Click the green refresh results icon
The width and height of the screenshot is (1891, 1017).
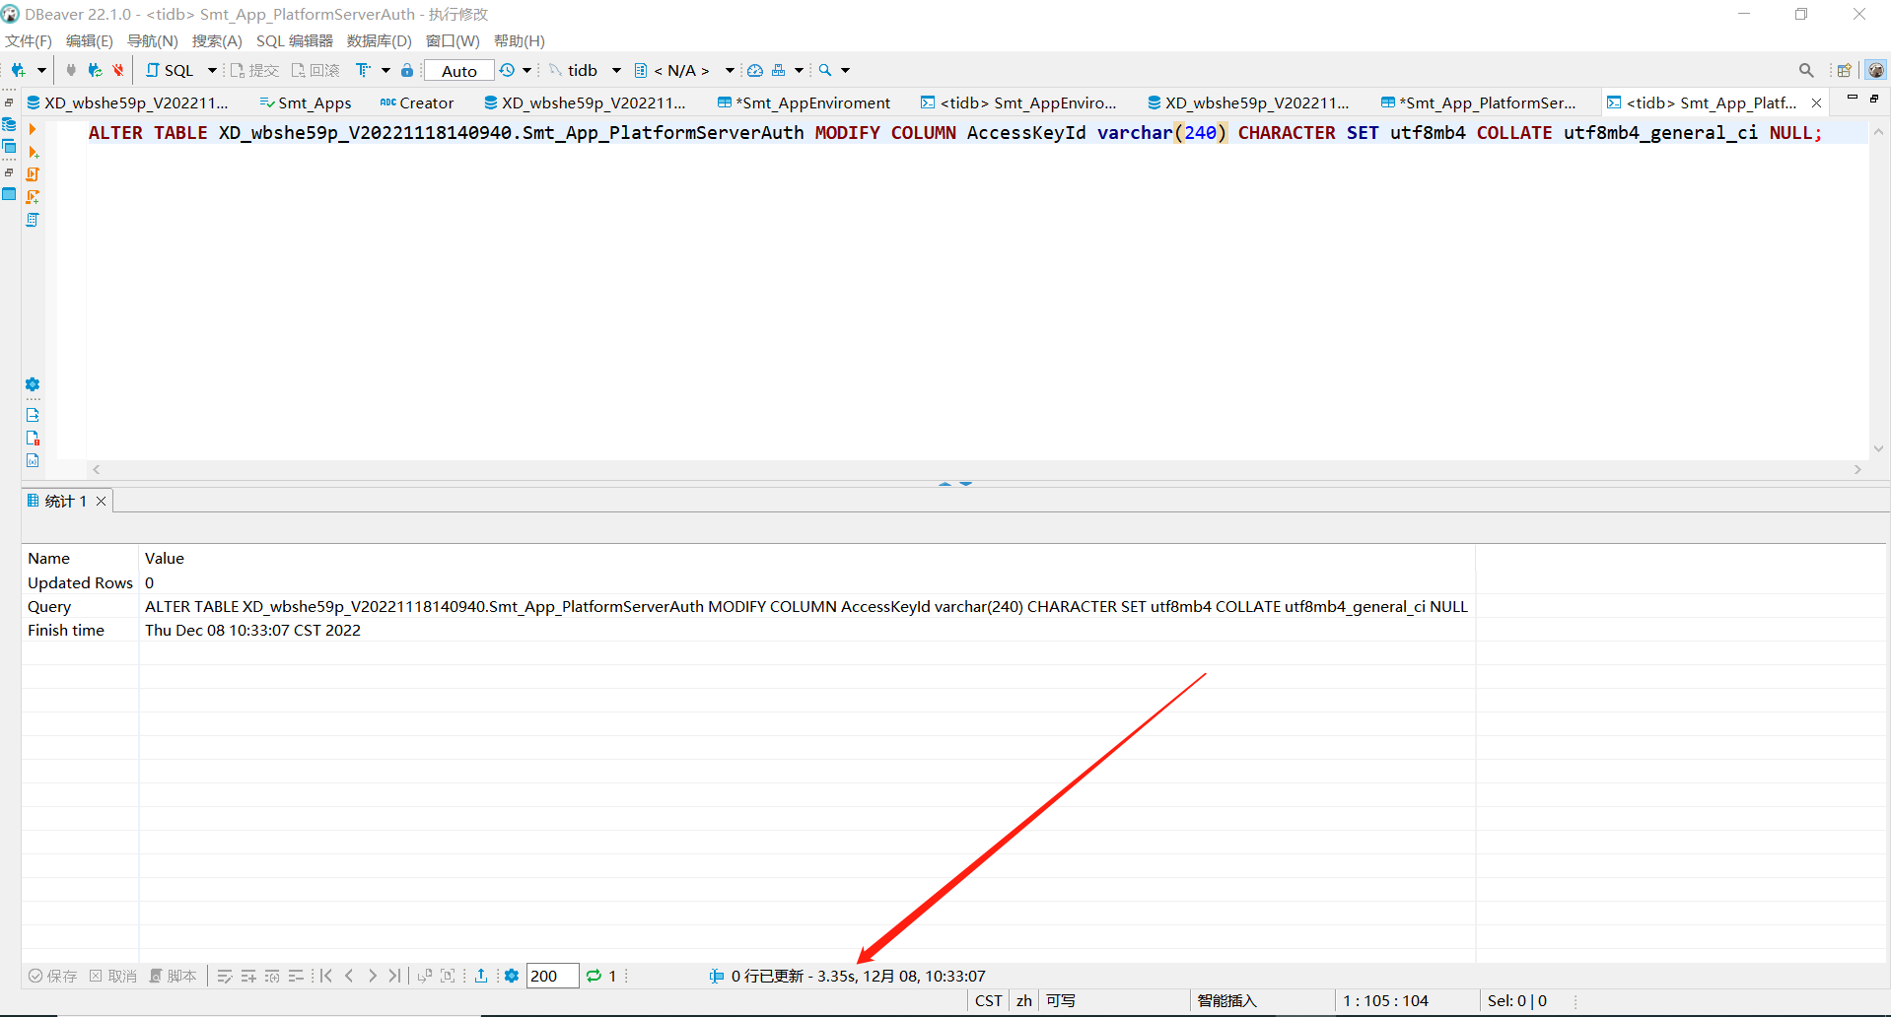point(594,976)
